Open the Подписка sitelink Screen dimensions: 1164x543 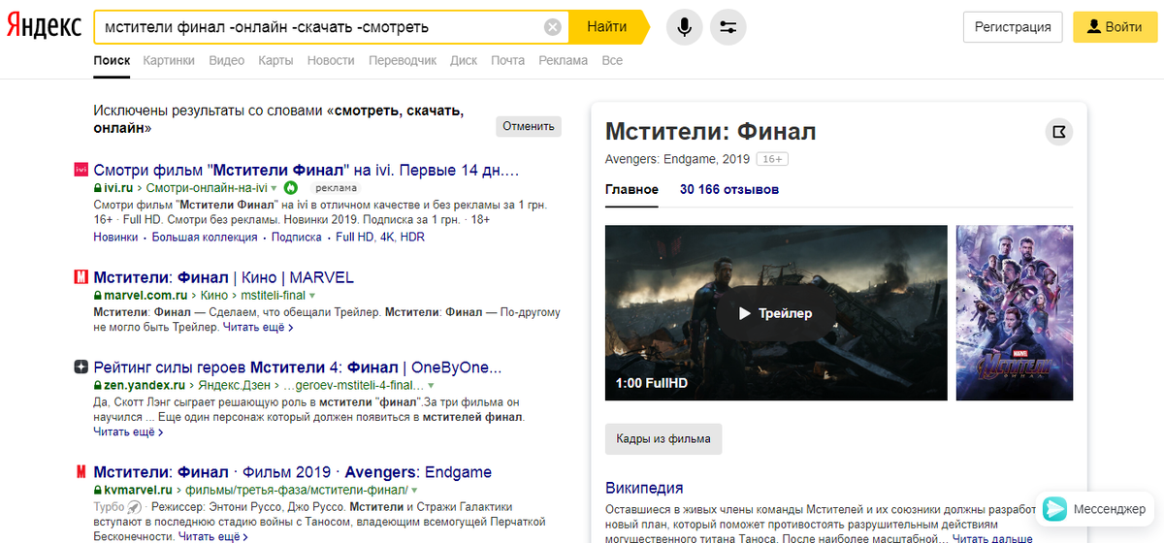(x=296, y=237)
